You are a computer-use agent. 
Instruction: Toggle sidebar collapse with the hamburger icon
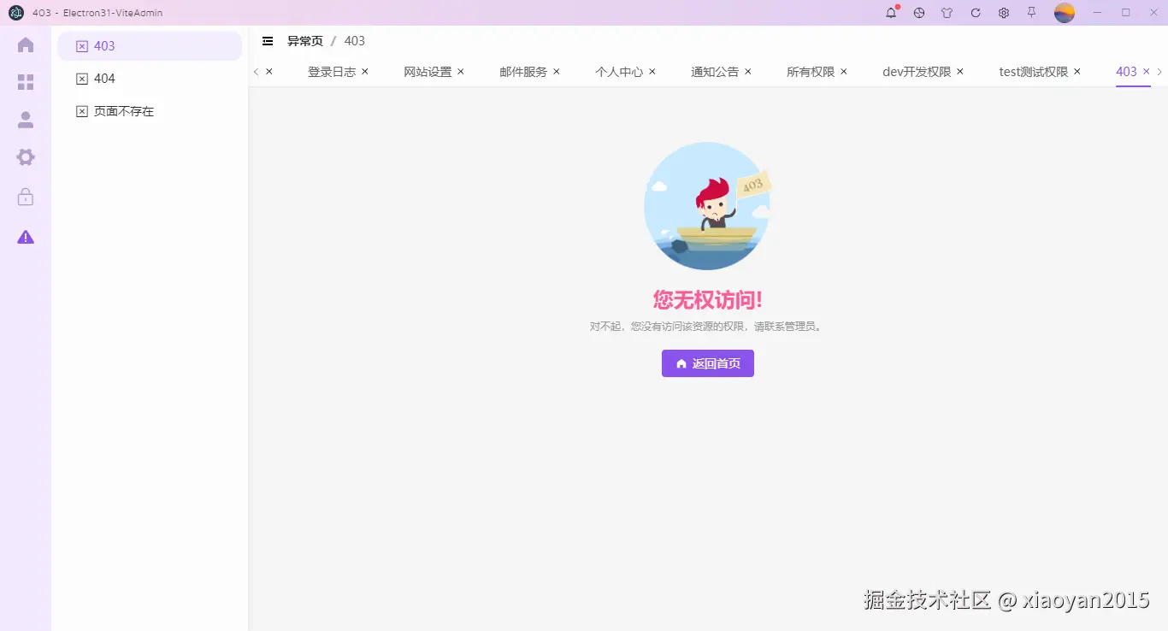coord(268,40)
